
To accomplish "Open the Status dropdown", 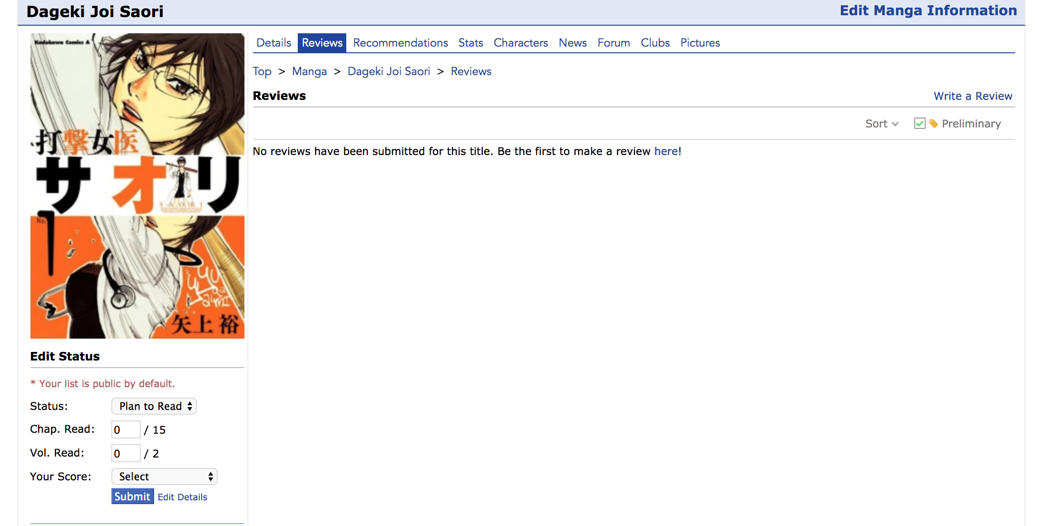I will (x=154, y=406).
